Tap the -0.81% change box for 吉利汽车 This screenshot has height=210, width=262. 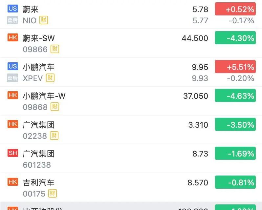[x=235, y=182]
